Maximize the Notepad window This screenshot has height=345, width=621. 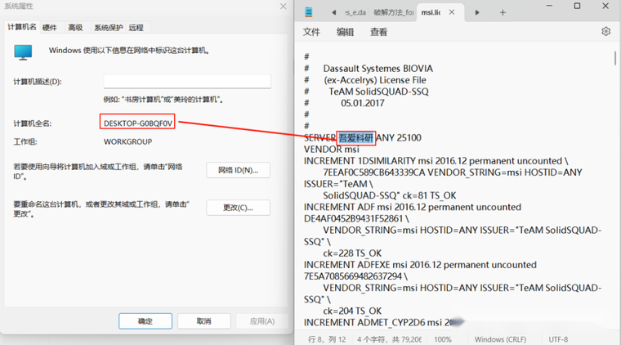[577, 6]
